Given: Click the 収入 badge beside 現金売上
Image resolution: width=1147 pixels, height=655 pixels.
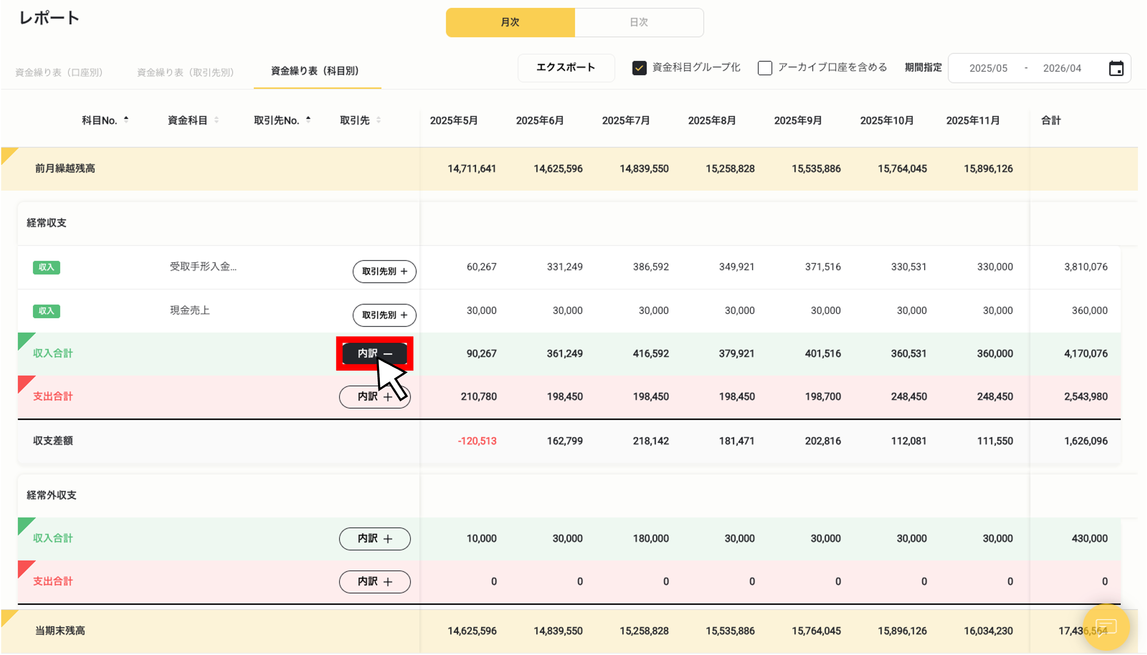Looking at the screenshot, I should click(x=46, y=311).
